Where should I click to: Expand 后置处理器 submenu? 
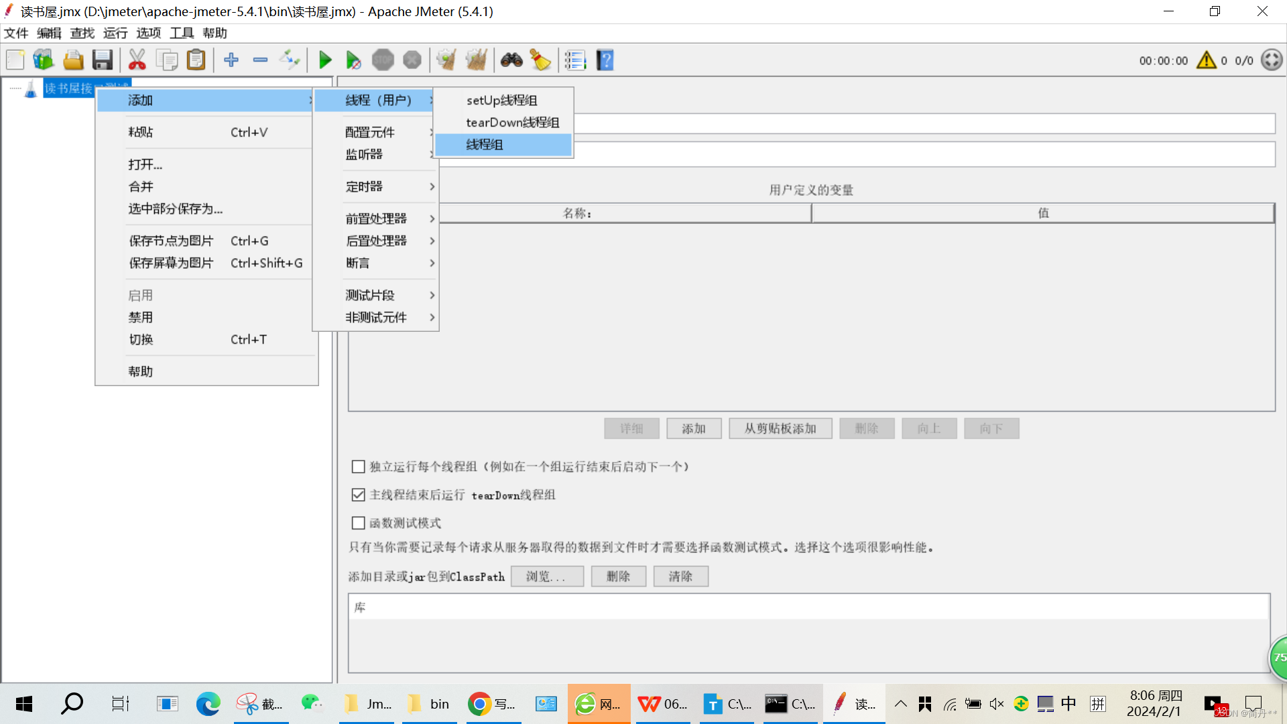[375, 241]
